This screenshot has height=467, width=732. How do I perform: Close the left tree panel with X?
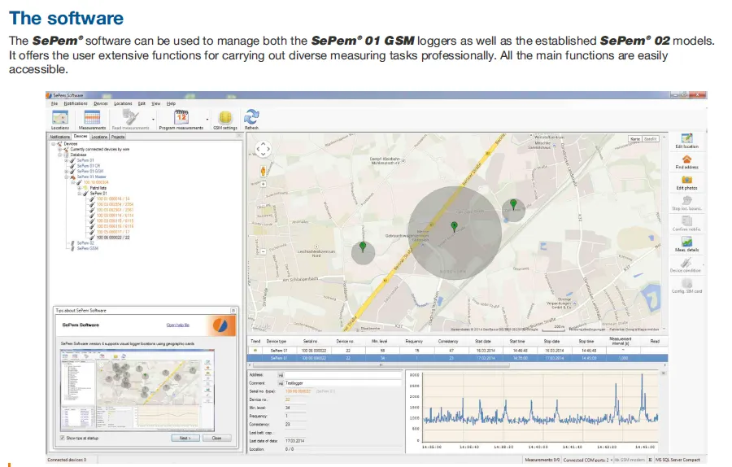pos(239,137)
